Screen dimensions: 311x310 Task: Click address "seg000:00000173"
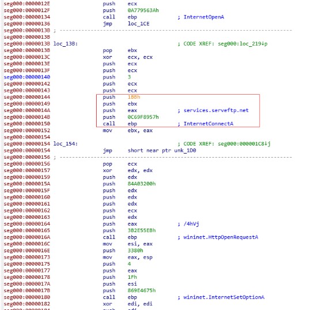click(x=27, y=257)
